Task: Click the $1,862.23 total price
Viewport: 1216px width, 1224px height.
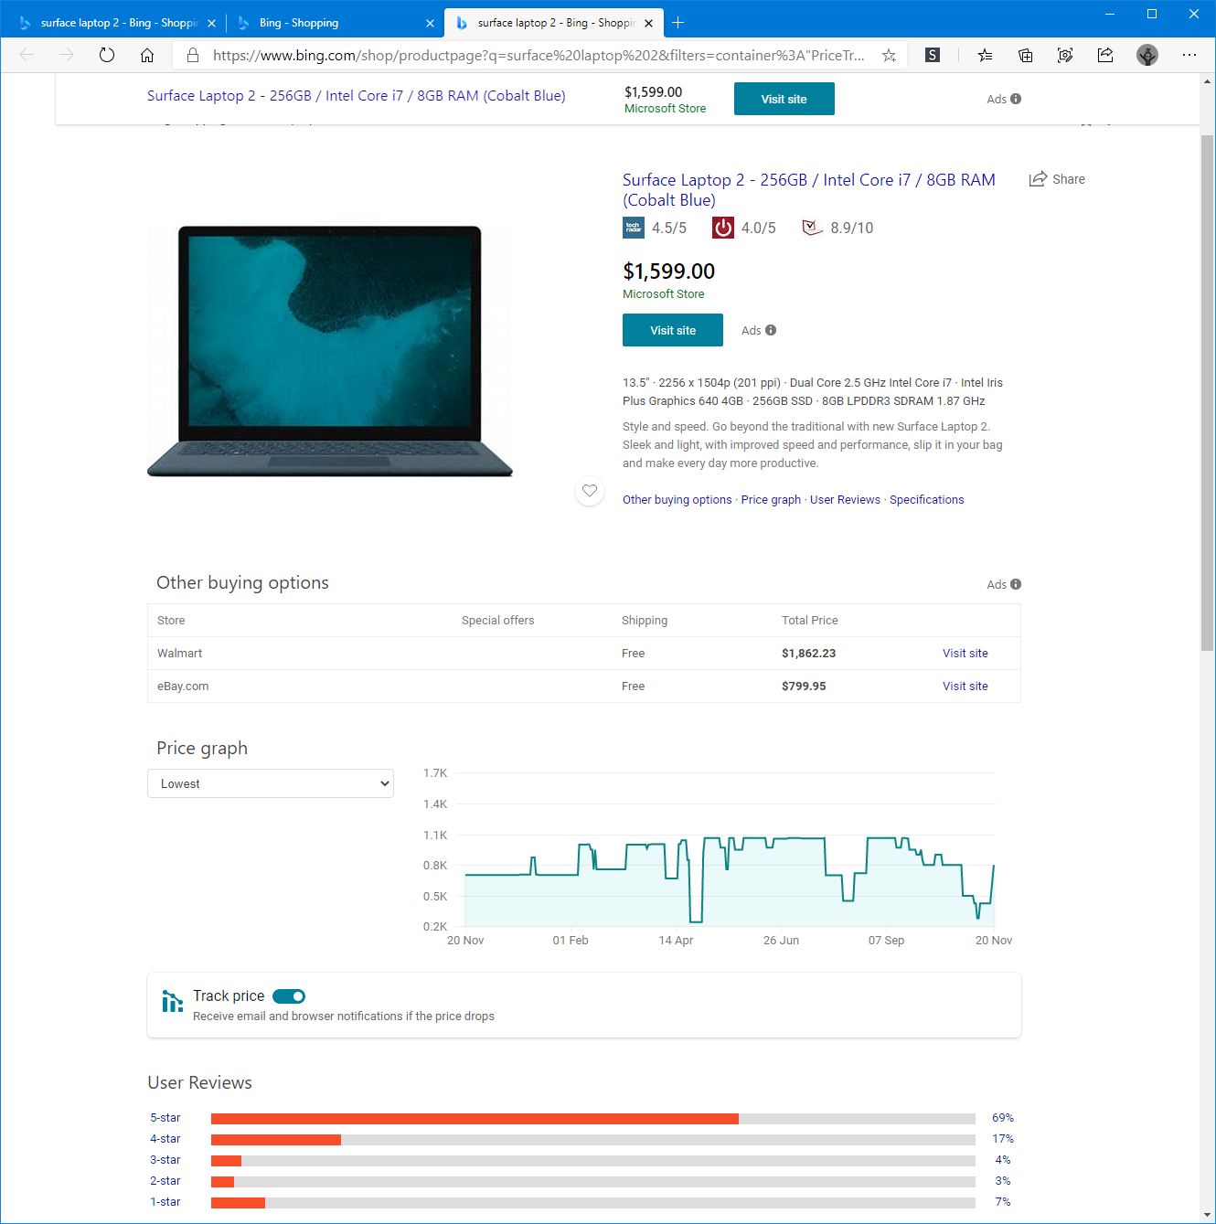Action: [x=809, y=654]
